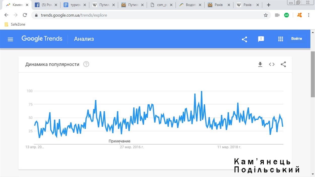The image size is (315, 177).
Task: Open the Google apps grid icon
Action: [280, 39]
